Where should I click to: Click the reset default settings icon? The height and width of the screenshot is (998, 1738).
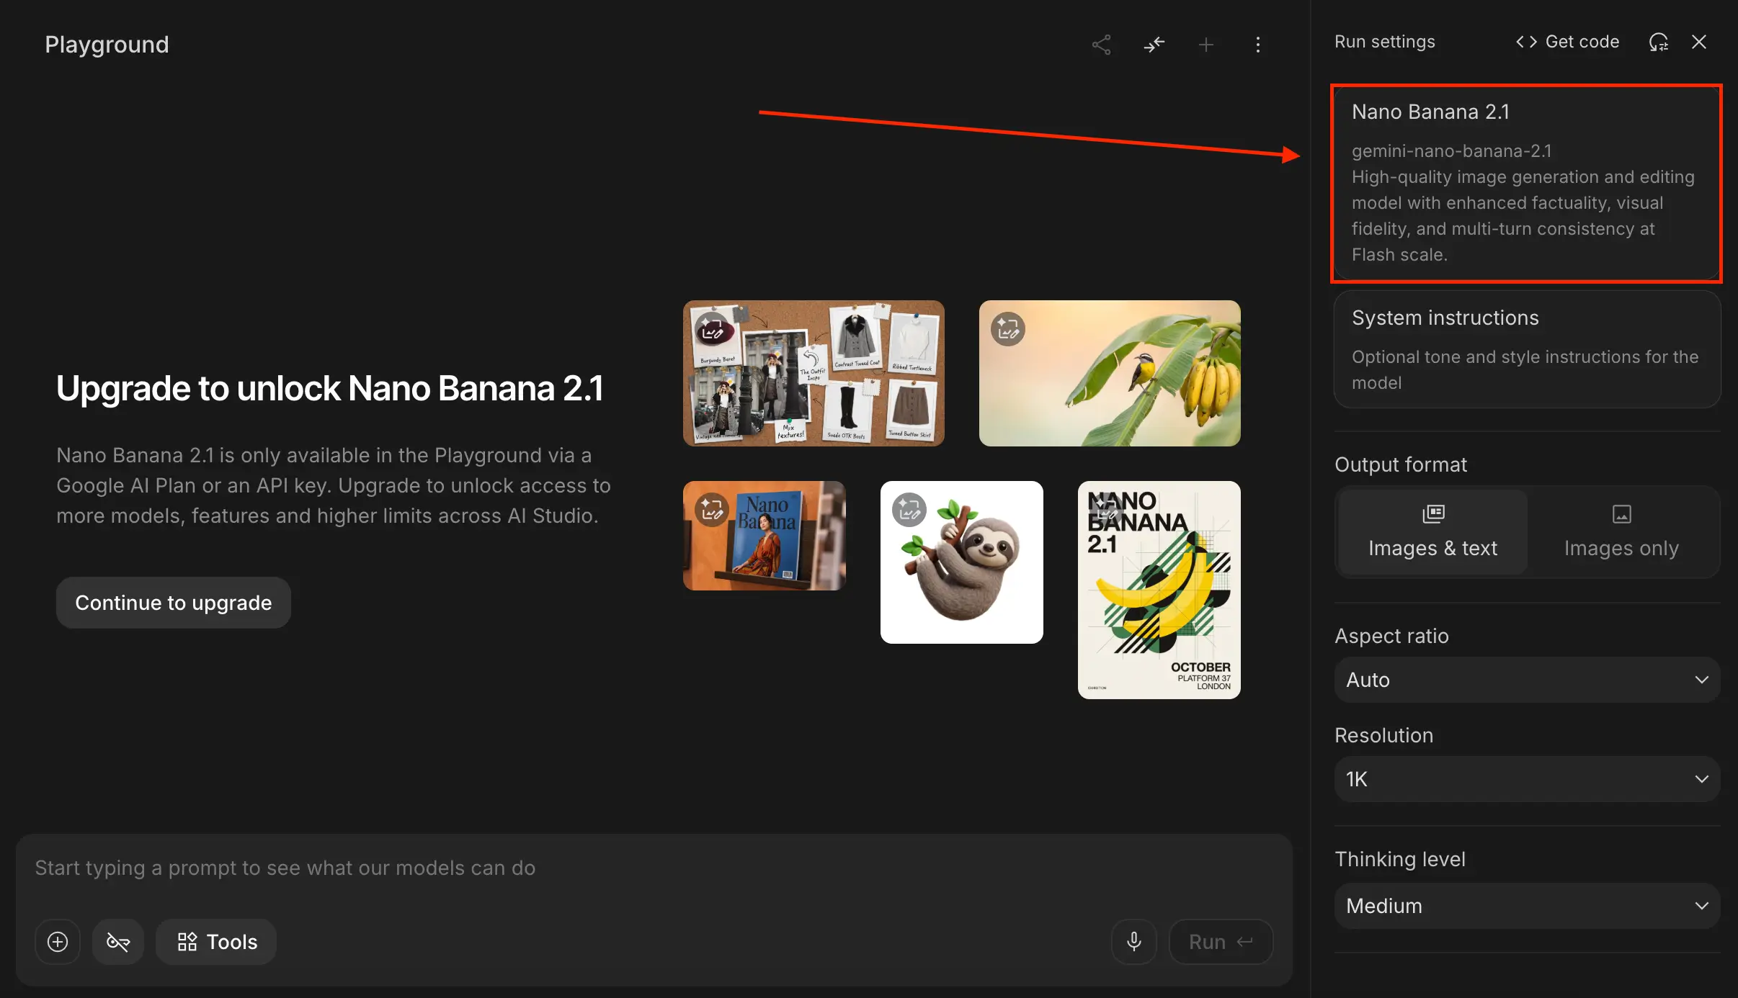pyautogui.click(x=1659, y=42)
